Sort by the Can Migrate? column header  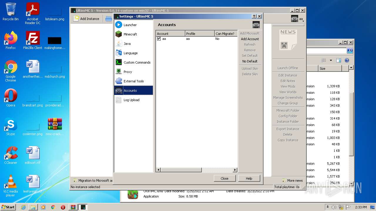click(x=226, y=34)
